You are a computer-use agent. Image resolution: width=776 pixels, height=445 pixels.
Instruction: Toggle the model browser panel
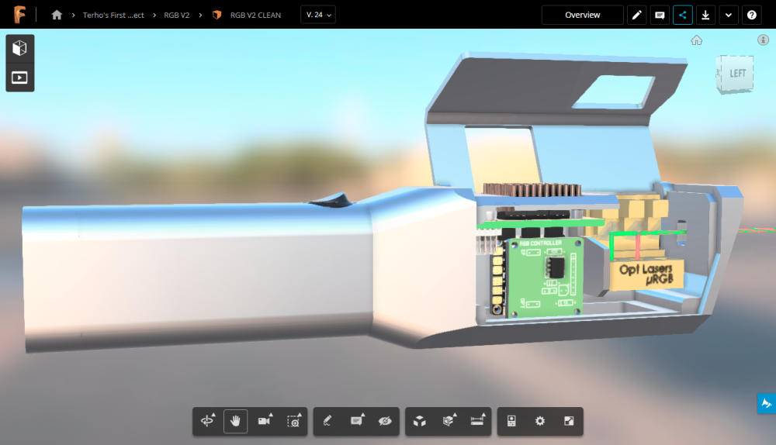click(x=19, y=49)
